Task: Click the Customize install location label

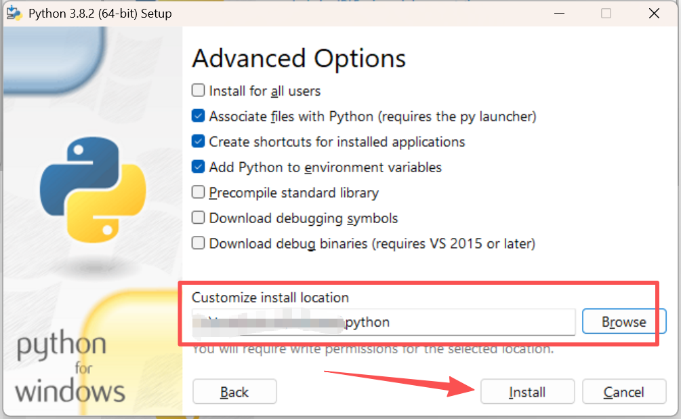Action: click(270, 297)
